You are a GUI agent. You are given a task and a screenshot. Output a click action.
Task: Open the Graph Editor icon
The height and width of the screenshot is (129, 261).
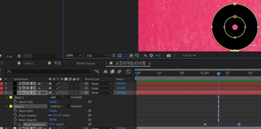tap(128, 72)
